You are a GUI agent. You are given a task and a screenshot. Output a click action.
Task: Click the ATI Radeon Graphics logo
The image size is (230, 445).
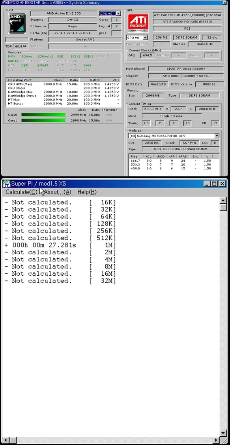[138, 23]
